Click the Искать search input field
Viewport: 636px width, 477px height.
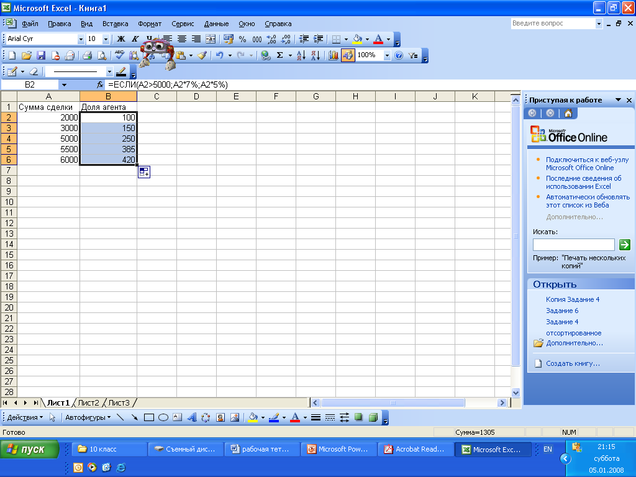pyautogui.click(x=573, y=245)
